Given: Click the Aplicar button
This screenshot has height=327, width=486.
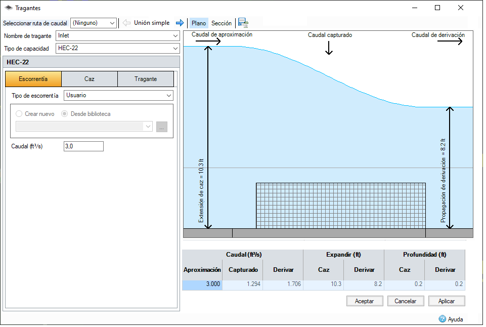Looking at the screenshot, I should pyautogui.click(x=447, y=301).
